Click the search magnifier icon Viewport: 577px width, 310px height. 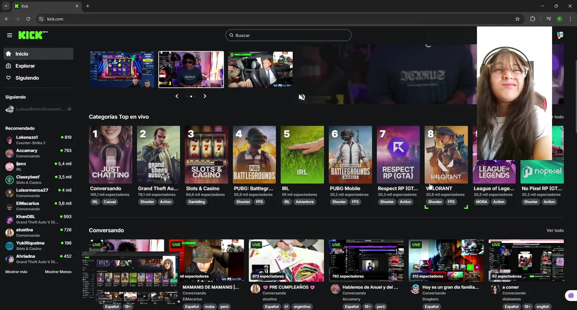pos(231,35)
